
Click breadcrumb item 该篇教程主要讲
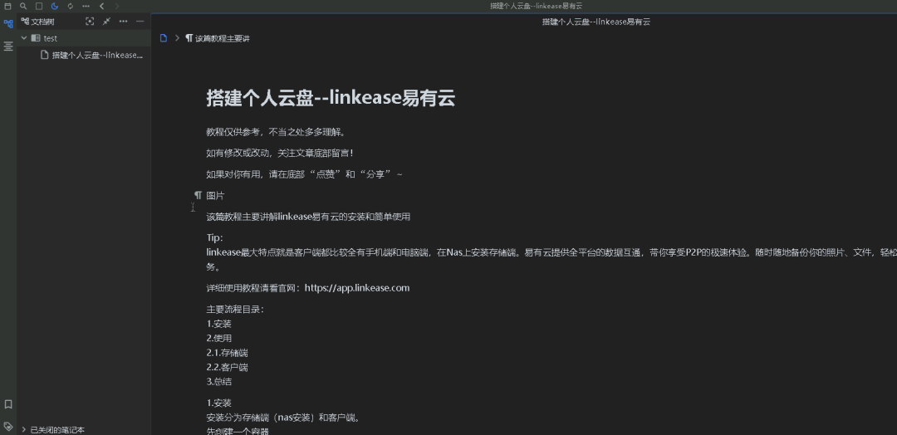click(218, 38)
